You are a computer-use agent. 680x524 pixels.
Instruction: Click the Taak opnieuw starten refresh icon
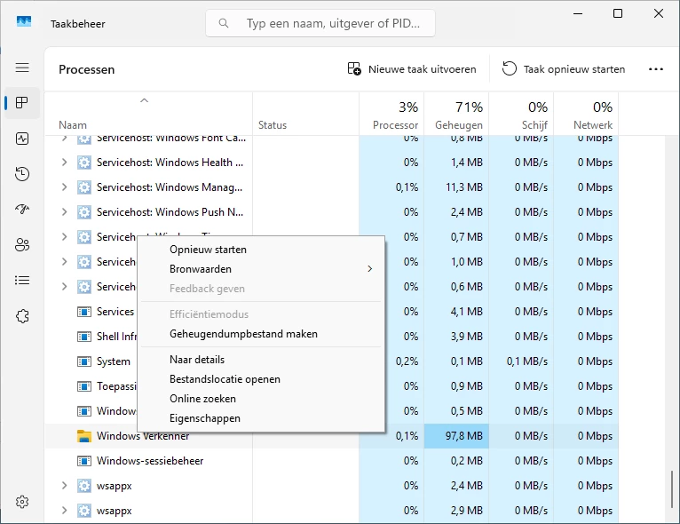(x=510, y=68)
